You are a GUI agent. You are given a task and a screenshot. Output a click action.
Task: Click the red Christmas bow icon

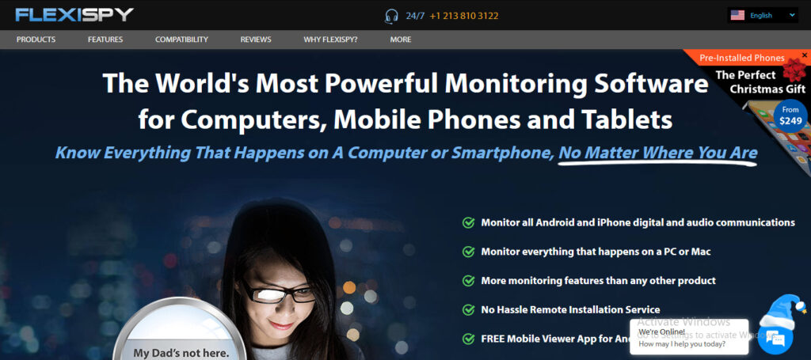pos(794,70)
